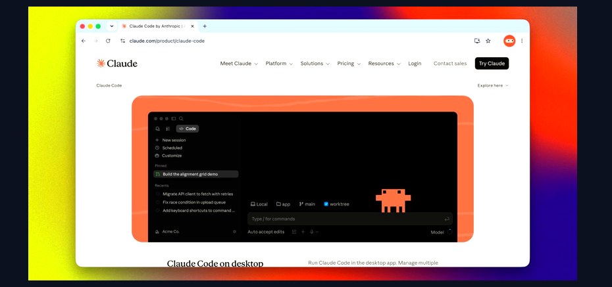Click the browser forward arrow
612x287 pixels.
(x=95, y=41)
